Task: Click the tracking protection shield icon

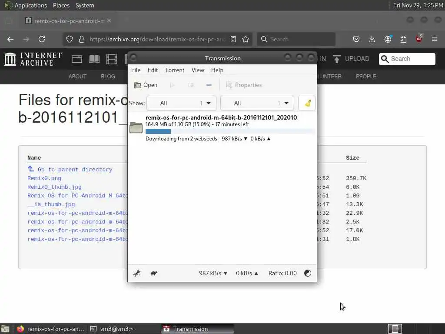Action: click(x=70, y=39)
